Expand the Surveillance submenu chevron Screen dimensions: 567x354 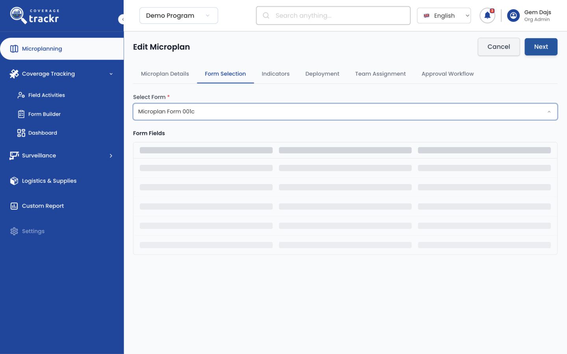click(x=111, y=156)
